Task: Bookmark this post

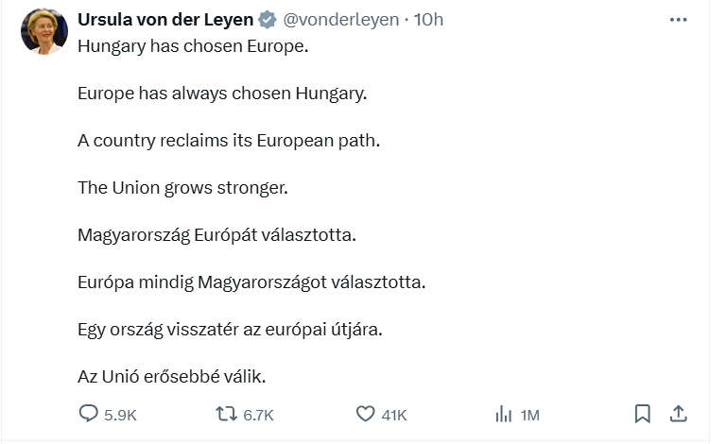Action: coord(642,414)
